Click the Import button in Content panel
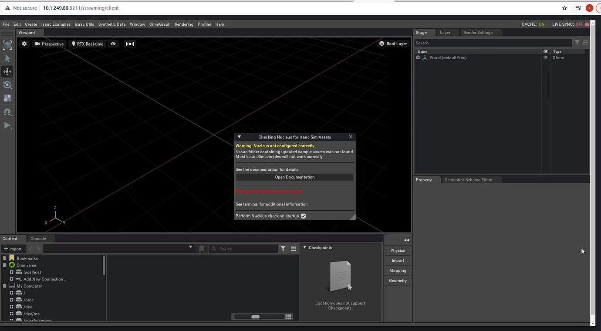601x331 pixels. 13,249
